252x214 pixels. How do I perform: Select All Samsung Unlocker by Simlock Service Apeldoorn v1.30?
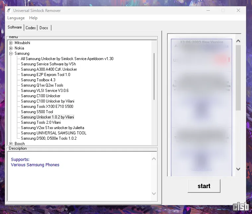67,59
